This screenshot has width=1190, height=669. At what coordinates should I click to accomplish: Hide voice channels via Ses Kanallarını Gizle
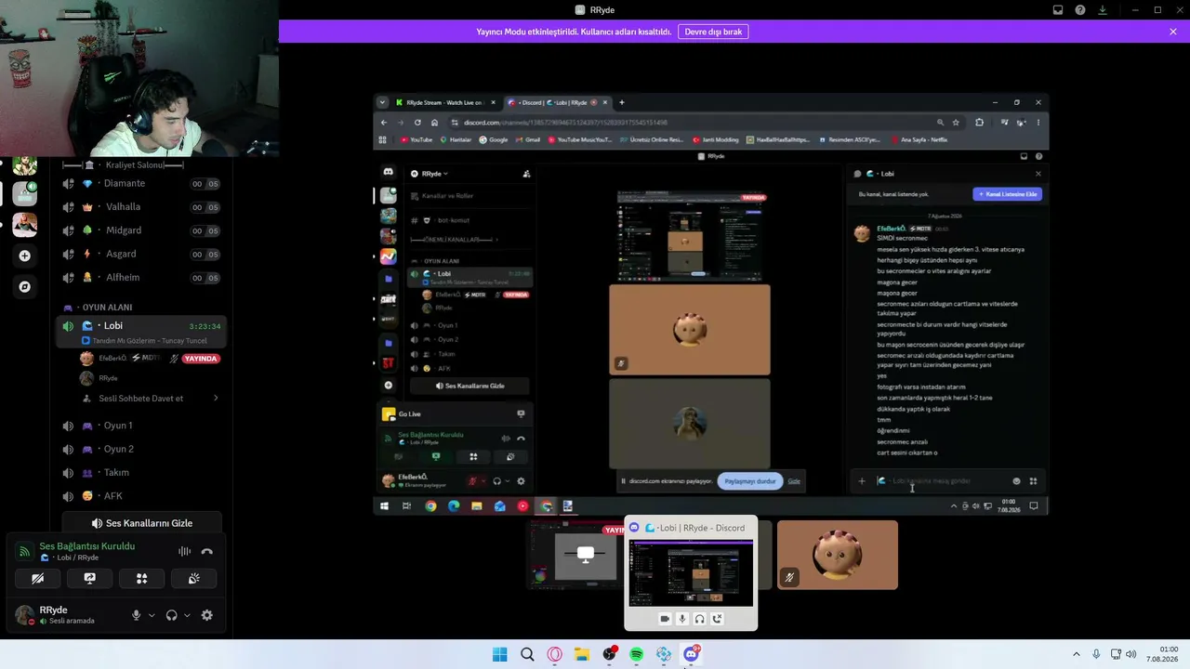[x=141, y=523]
